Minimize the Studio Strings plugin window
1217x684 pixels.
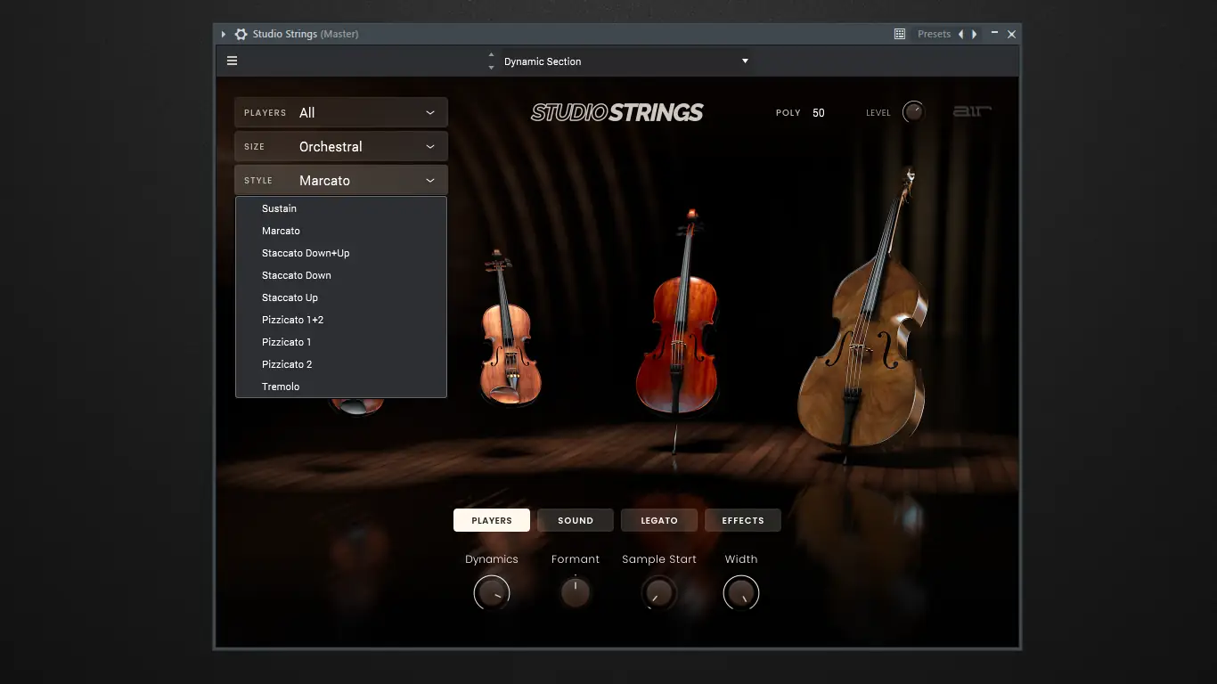(994, 33)
